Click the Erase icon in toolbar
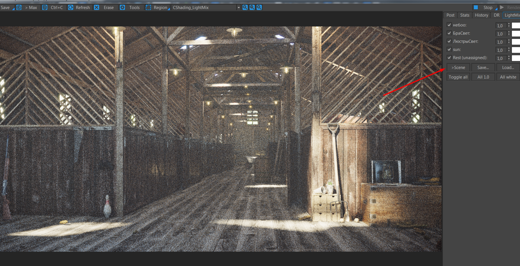The height and width of the screenshot is (266, 520). click(x=97, y=7)
